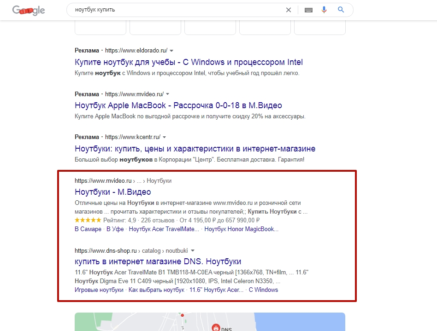Click the dns-shop.ru › catalog › noutbuki breadcrumb
Viewport: 437px width, 331px height.
point(131,250)
